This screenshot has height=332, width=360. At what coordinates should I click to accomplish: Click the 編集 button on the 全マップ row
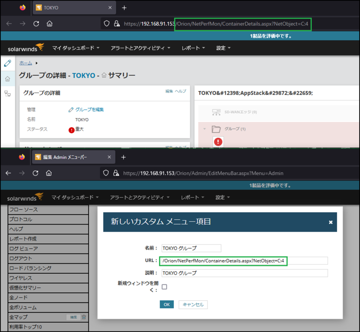pyautogui.click(x=73, y=317)
